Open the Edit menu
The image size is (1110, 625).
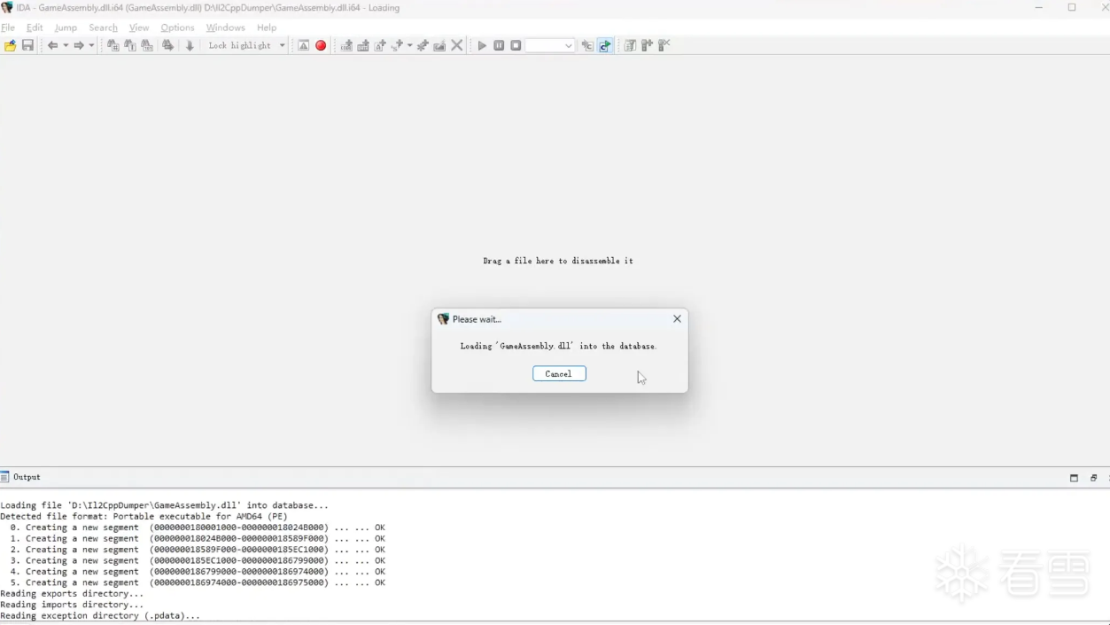tap(35, 27)
